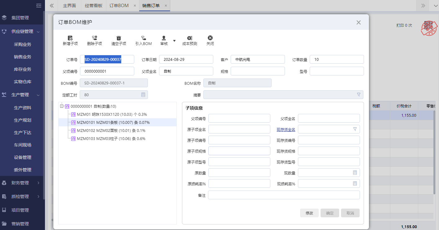Click the sidebar collapse icon at top left
This screenshot has width=439, height=230.
(38, 5)
